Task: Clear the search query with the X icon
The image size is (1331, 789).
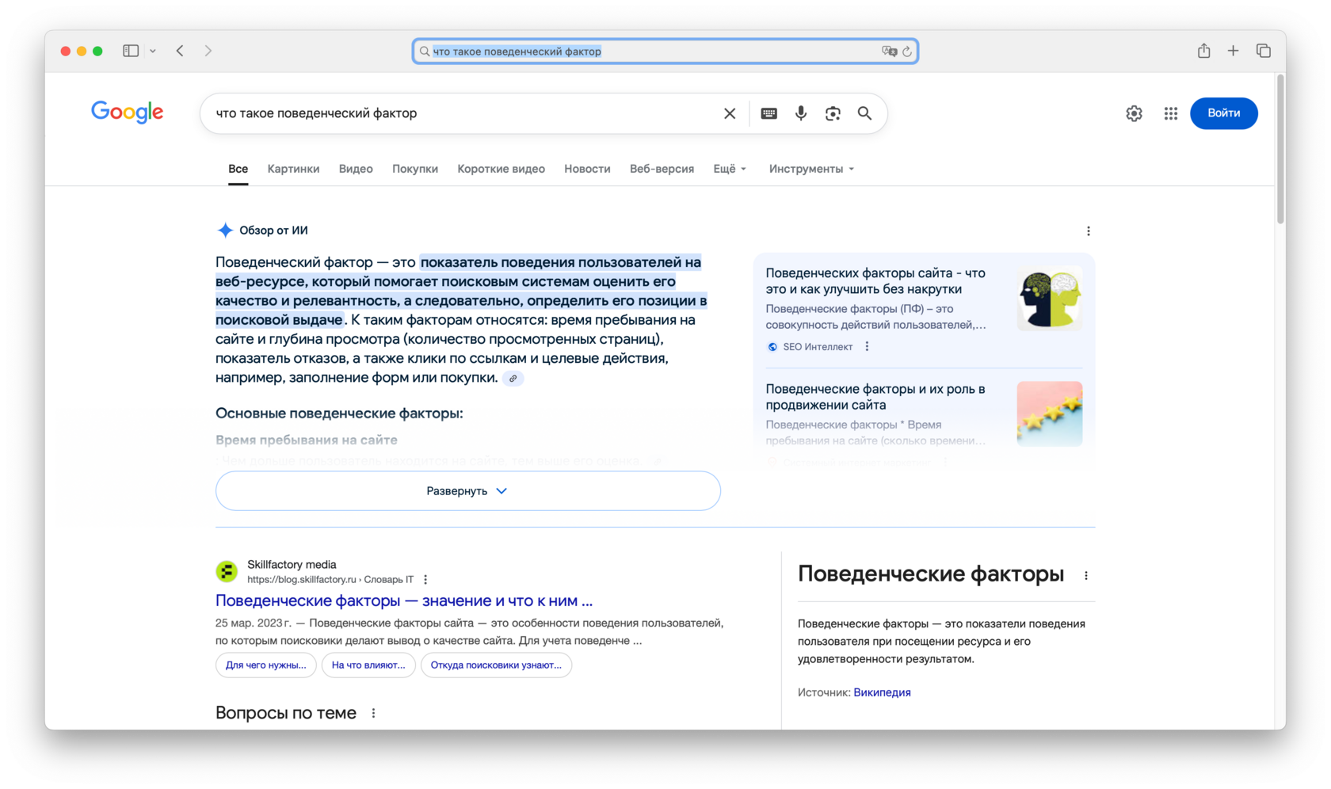Action: point(730,113)
